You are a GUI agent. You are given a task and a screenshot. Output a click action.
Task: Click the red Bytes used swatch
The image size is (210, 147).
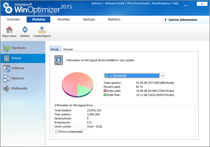click(105, 91)
